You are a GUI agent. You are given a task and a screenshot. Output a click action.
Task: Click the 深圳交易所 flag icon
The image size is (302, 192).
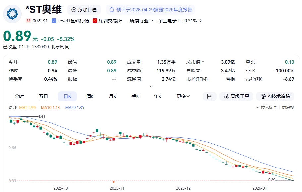(95, 21)
